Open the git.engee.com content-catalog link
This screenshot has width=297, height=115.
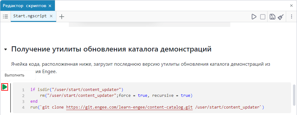click(x=129, y=107)
